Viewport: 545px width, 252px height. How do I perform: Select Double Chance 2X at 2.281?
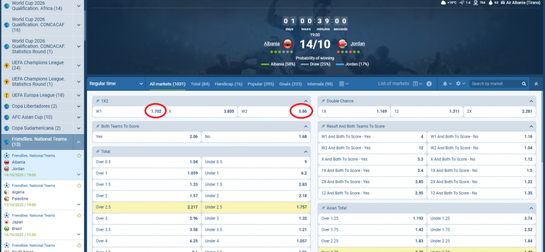coord(499,111)
